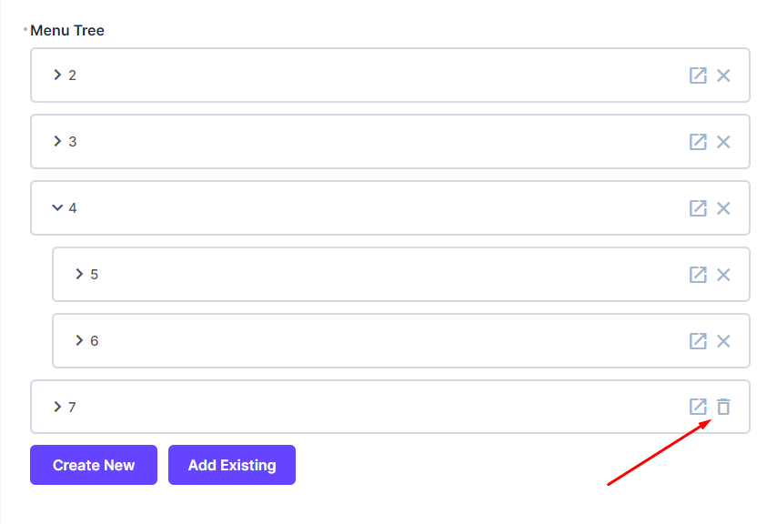
Task: Delete menu item 7 using the trash icon
Action: [723, 407]
